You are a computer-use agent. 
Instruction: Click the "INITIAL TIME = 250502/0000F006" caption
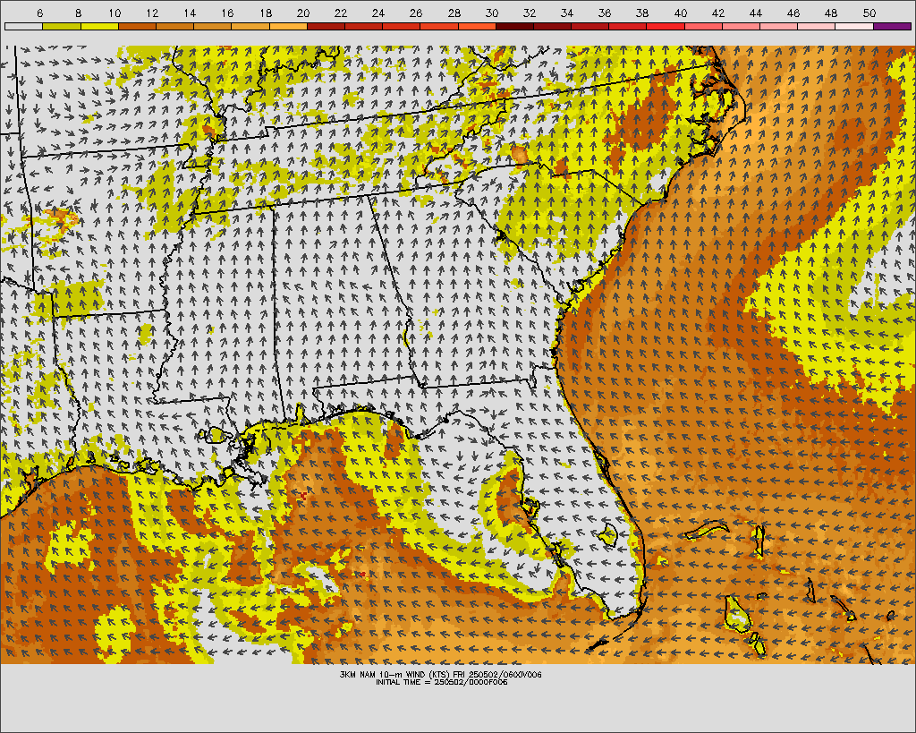tap(442, 682)
